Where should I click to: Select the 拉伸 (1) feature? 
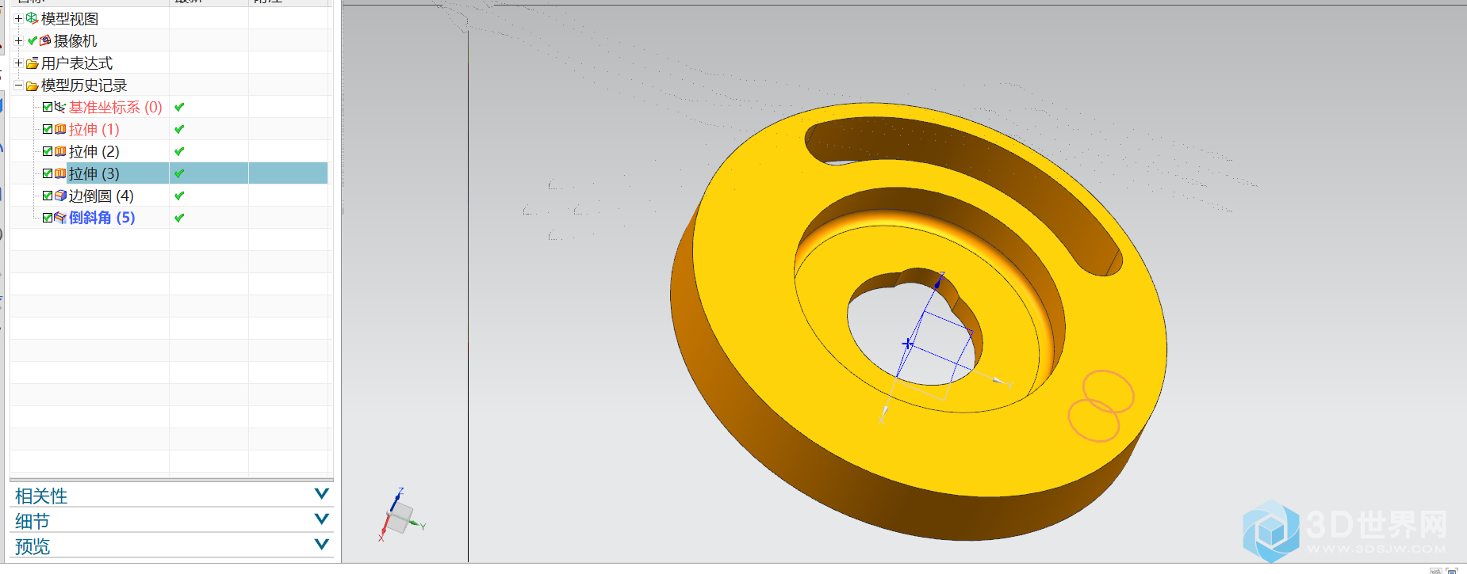[x=94, y=129]
